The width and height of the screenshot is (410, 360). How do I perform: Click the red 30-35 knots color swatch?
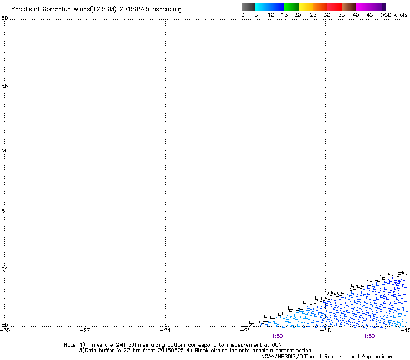pos(335,7)
